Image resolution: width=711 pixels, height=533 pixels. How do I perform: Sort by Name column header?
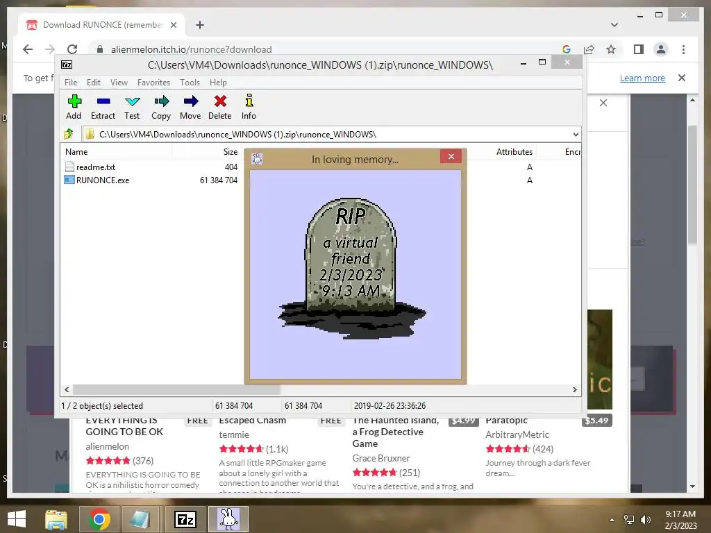[x=116, y=152]
